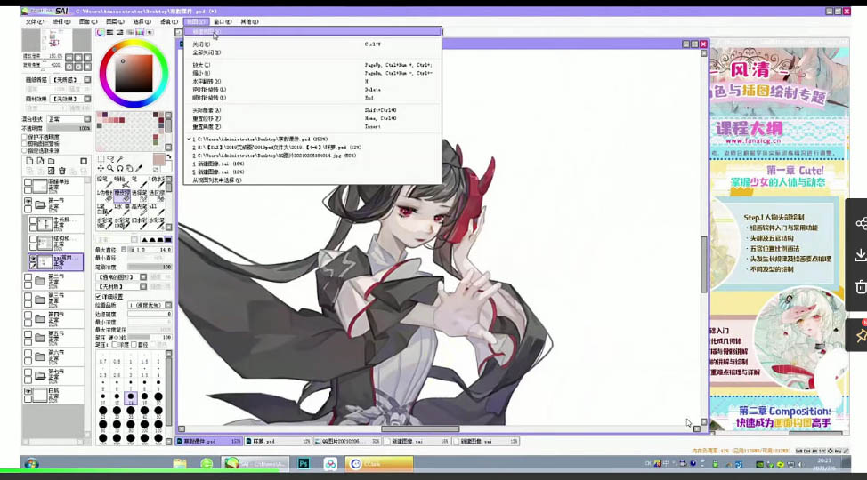Image resolution: width=867 pixels, height=480 pixels.
Task: Show the second section folder layer
Action: coord(28,278)
